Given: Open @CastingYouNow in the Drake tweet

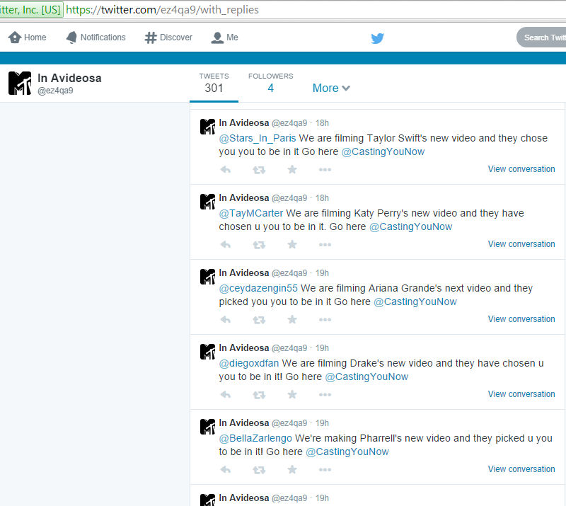Looking at the screenshot, I should pyautogui.click(x=366, y=377).
